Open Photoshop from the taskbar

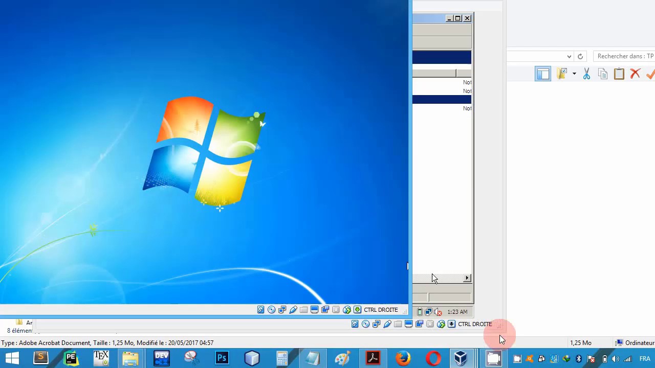click(222, 358)
